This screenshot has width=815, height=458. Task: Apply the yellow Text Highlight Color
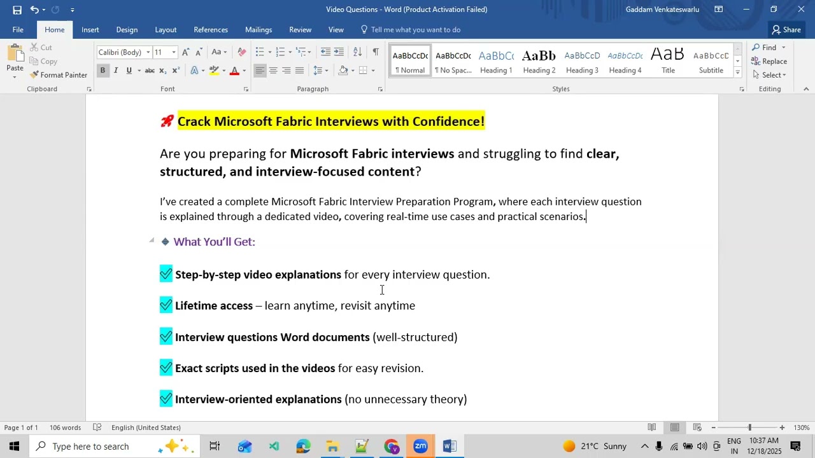214,71
